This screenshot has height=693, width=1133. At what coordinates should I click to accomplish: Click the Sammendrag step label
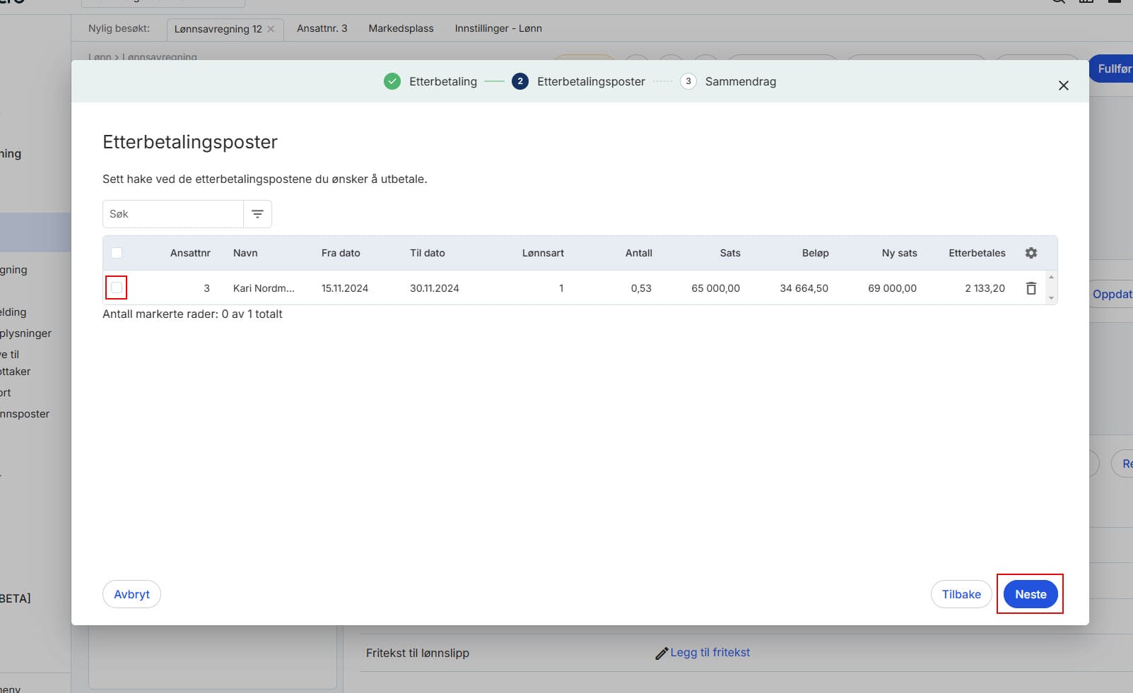coord(741,81)
